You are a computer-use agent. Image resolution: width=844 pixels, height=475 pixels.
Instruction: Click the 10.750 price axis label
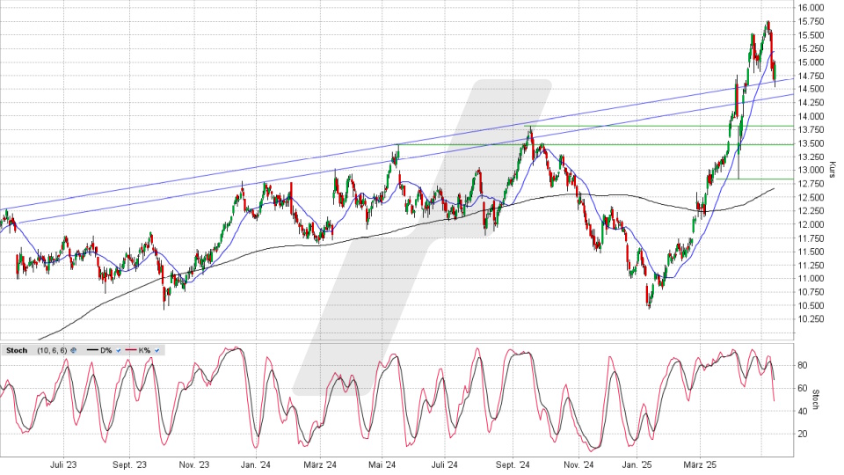pyautogui.click(x=811, y=292)
